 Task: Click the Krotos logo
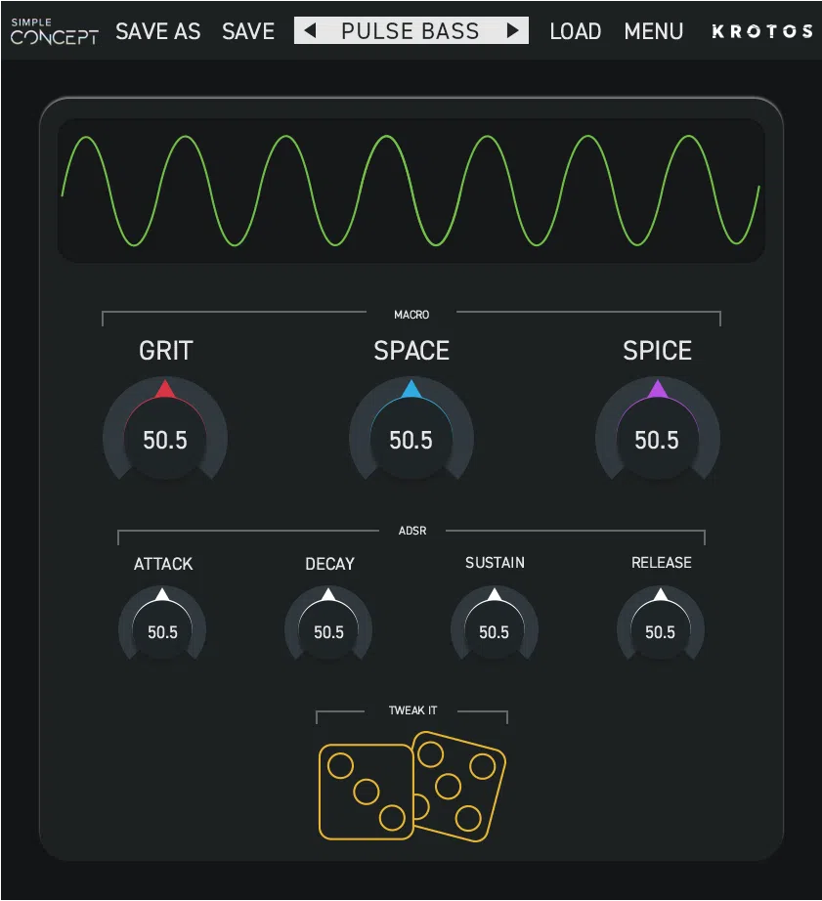click(762, 31)
